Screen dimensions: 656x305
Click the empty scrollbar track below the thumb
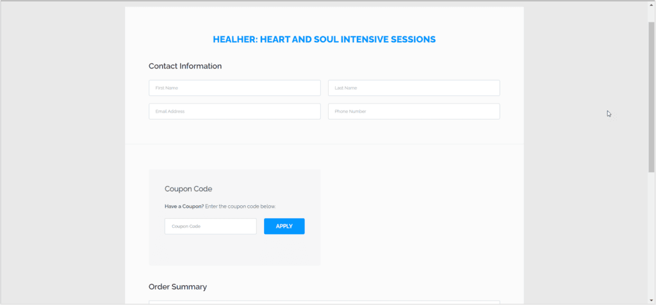pos(652,234)
